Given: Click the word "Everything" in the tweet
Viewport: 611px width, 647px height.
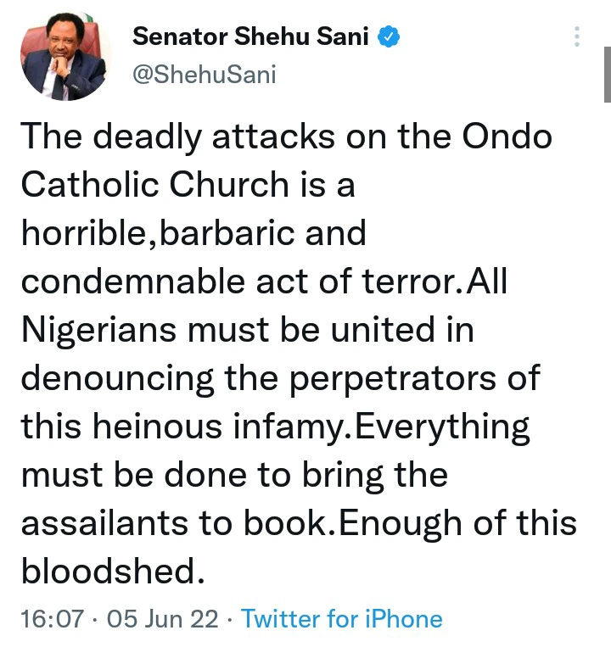Looking at the screenshot, I should [441, 426].
